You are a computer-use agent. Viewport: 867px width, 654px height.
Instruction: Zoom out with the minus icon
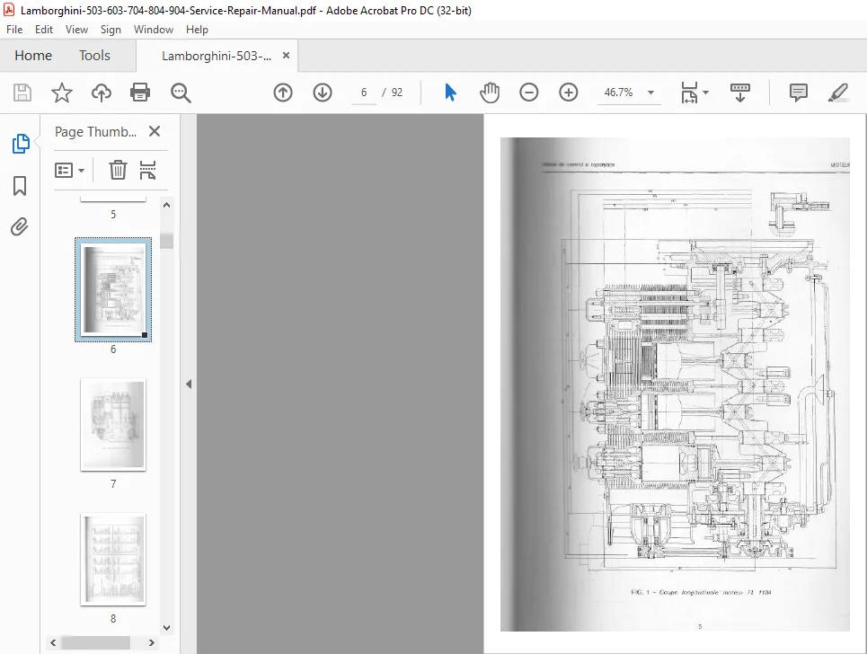point(528,93)
